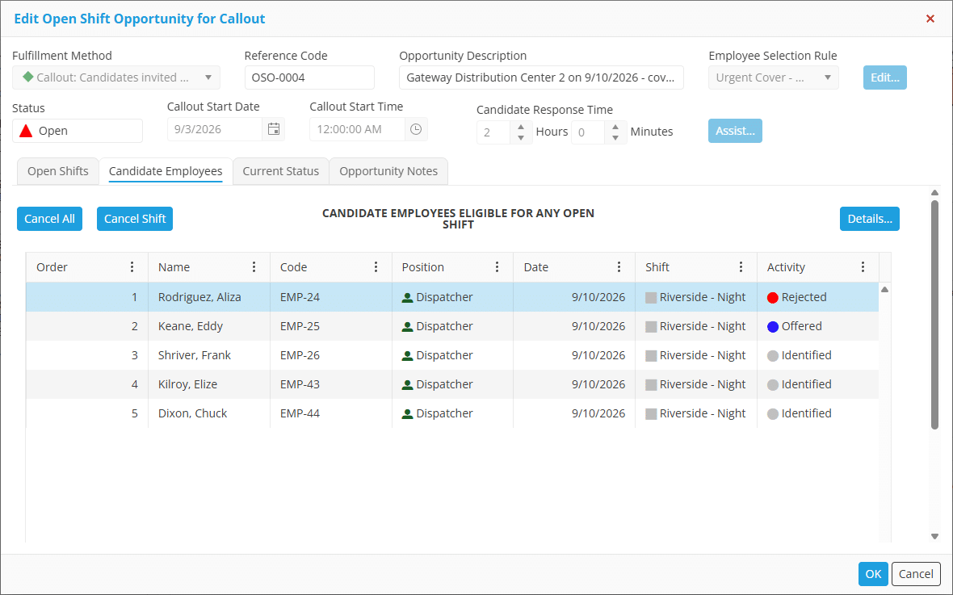953x595 pixels.
Task: Select the Shriver, Frank name cell
Action: [x=209, y=355]
